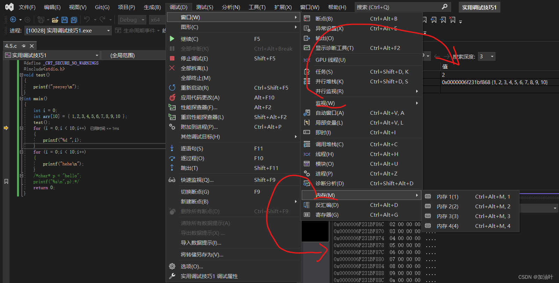Pin the 4.5.c tab
The height and width of the screenshot is (283, 559).
point(23,46)
